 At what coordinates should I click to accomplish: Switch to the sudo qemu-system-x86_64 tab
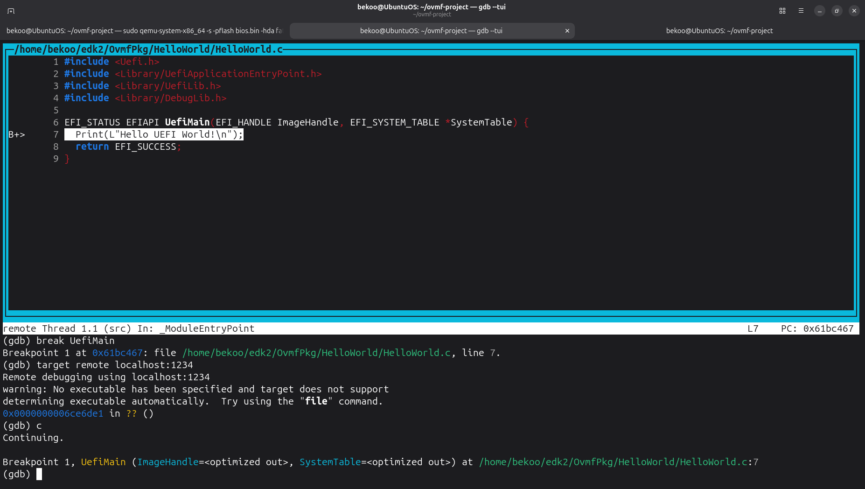[x=144, y=31]
